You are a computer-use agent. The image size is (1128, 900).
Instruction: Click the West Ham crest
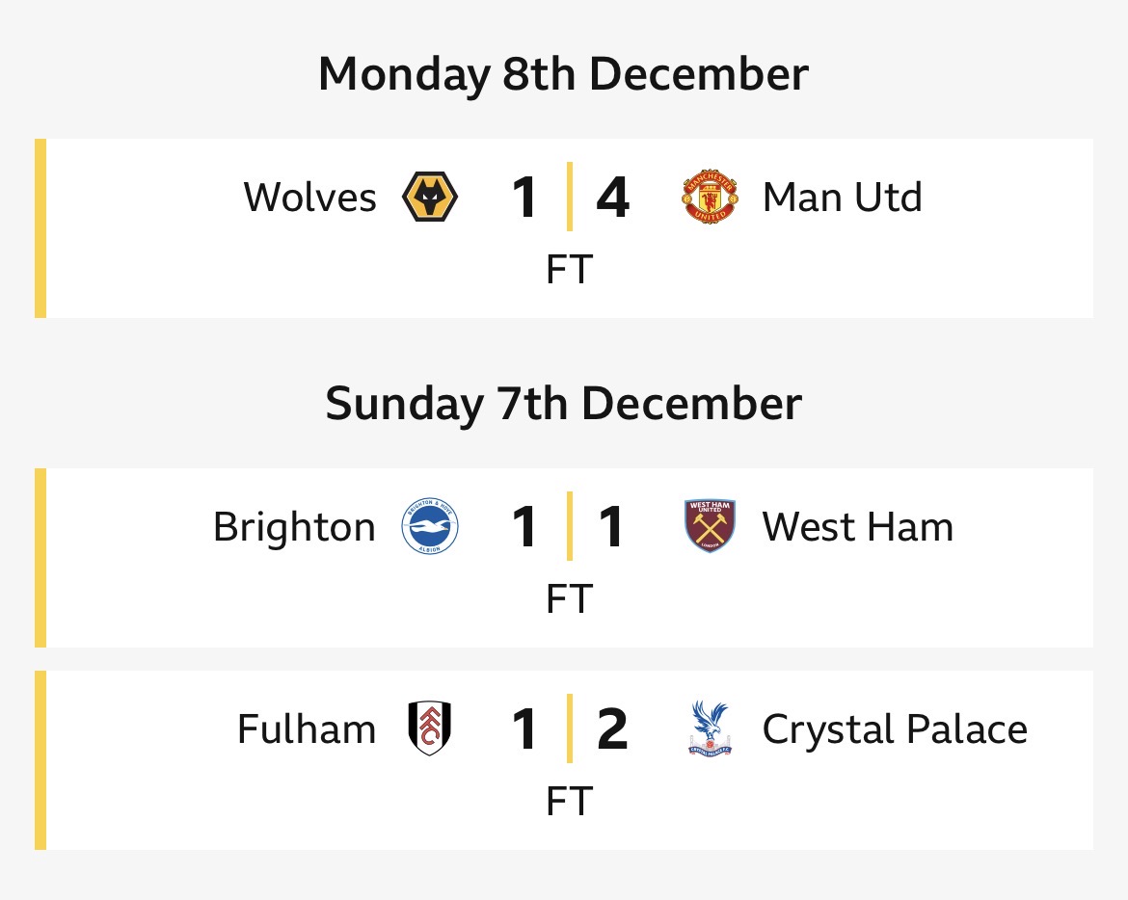pyautogui.click(x=710, y=526)
